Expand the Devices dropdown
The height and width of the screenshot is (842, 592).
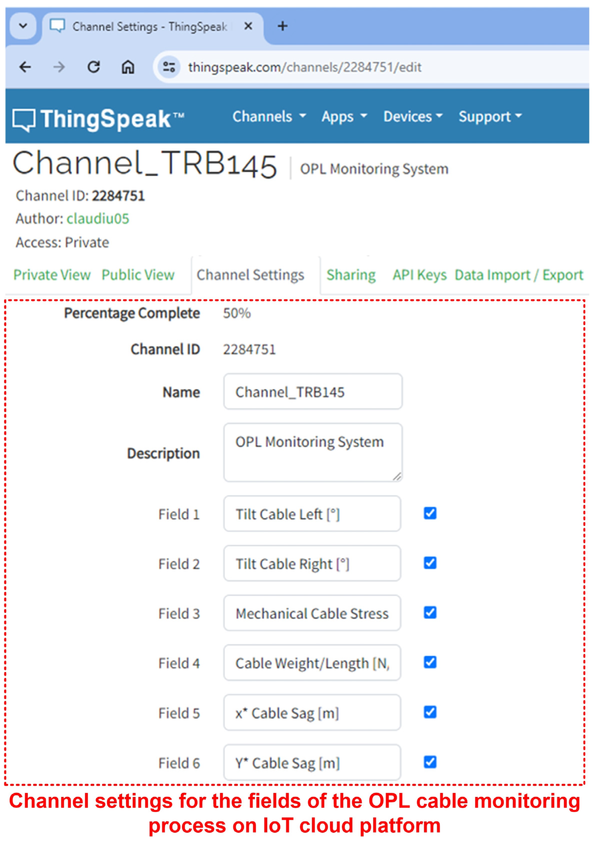[x=413, y=117]
